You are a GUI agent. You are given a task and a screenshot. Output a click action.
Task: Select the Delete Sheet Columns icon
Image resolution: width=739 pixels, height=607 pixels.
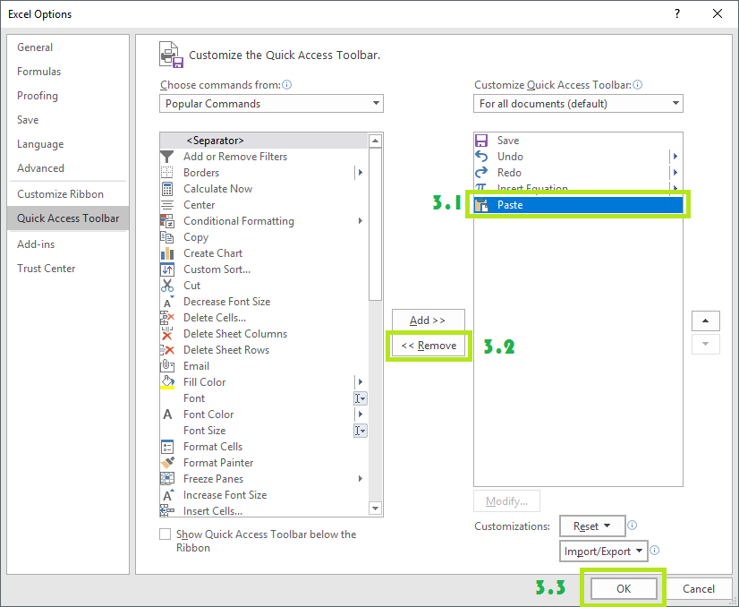click(166, 334)
